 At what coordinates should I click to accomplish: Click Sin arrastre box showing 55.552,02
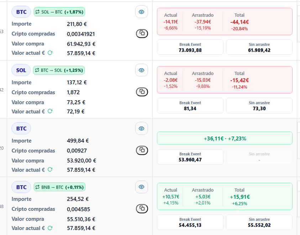pos(259,222)
